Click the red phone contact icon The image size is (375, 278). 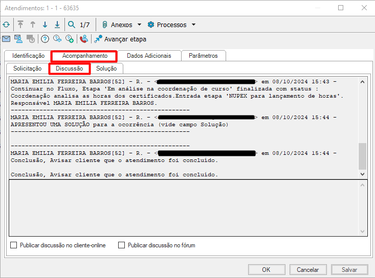pos(83,39)
